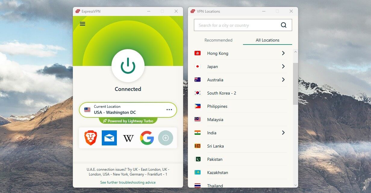
Task: Click the India flag icon
Action: point(198,133)
